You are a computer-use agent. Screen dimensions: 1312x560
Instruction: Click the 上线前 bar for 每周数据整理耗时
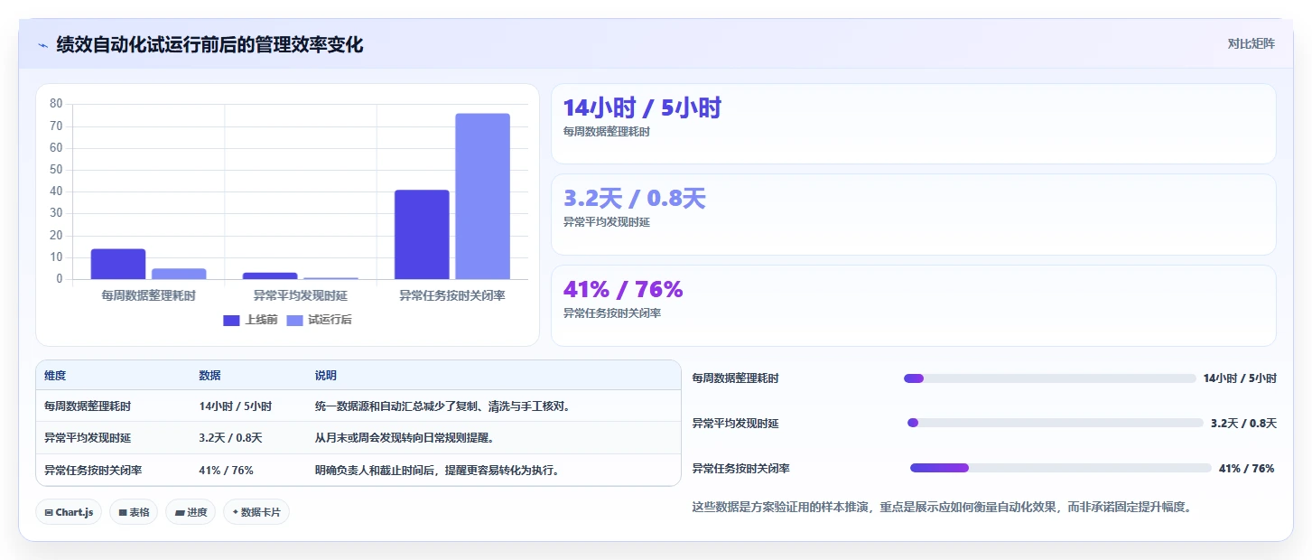(118, 264)
